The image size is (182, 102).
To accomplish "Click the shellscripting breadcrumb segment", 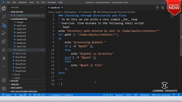I will pyautogui.click(x=70, y=12).
